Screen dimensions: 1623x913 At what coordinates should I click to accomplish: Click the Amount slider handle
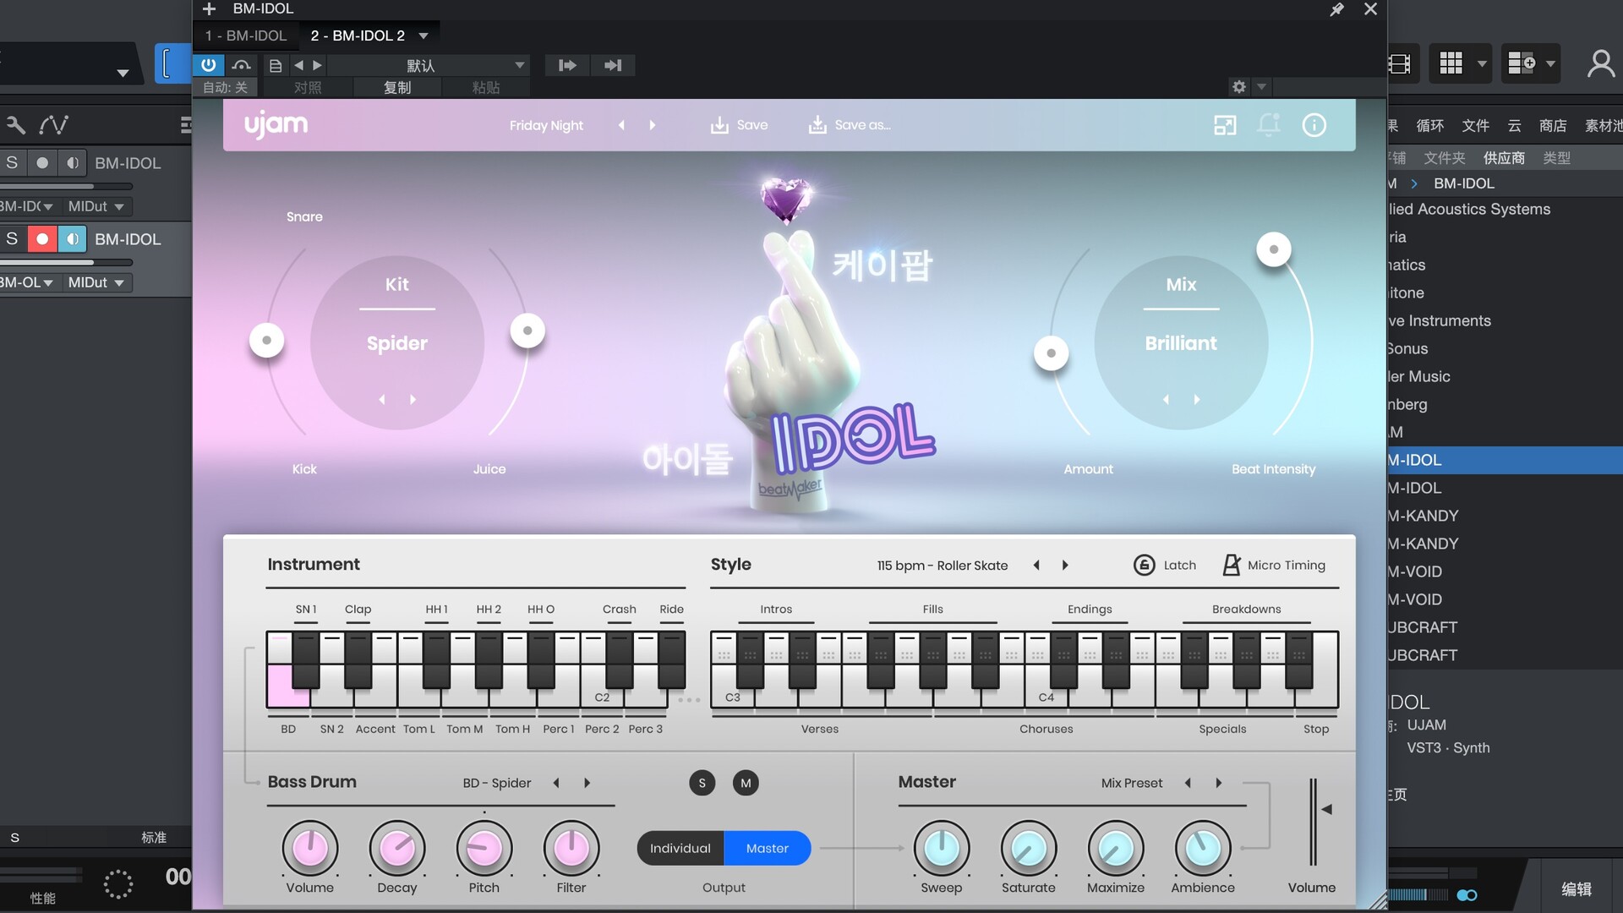coord(1051,353)
